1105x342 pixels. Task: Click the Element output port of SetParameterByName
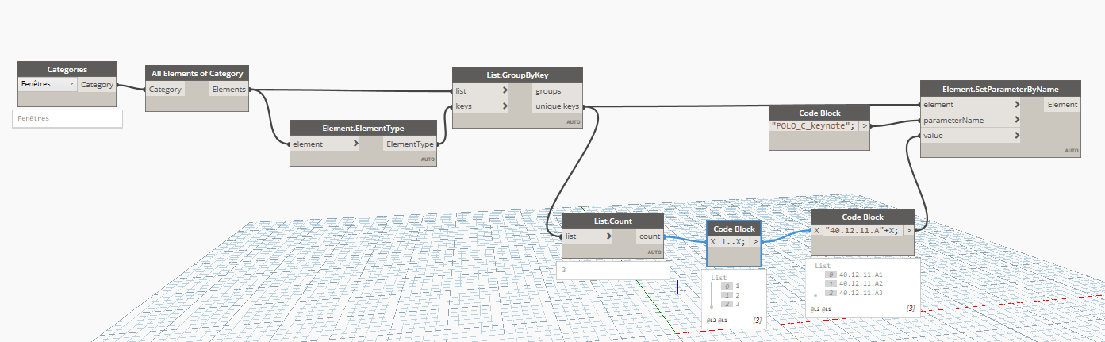point(1062,104)
